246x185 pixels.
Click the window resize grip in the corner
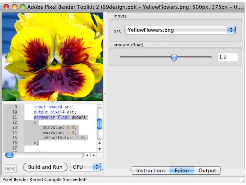243,180
